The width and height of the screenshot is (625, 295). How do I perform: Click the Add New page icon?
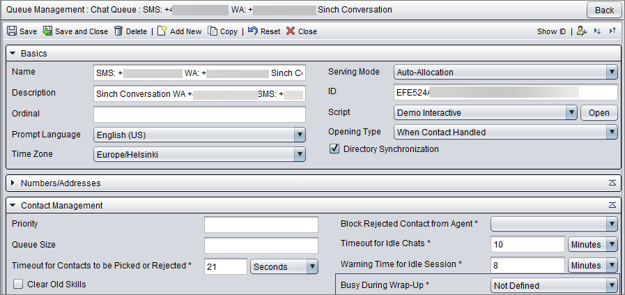pos(162,31)
